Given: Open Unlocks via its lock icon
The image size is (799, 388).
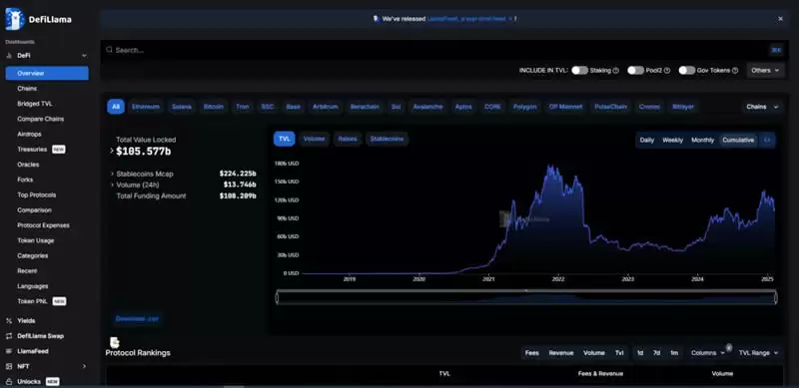Looking at the screenshot, I should 9,381.
